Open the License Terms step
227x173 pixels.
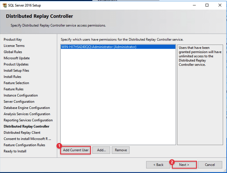click(14, 46)
